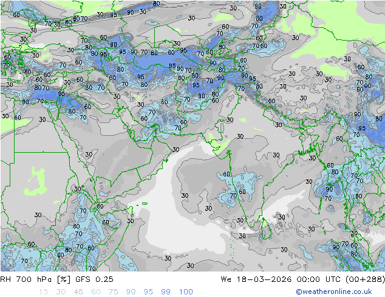The image size is (385, 297).
Task: Click the legend value 15
Action: pyautogui.click(x=43, y=292)
